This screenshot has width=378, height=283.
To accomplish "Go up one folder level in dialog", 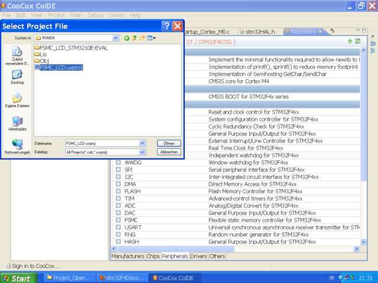I will 135,38.
